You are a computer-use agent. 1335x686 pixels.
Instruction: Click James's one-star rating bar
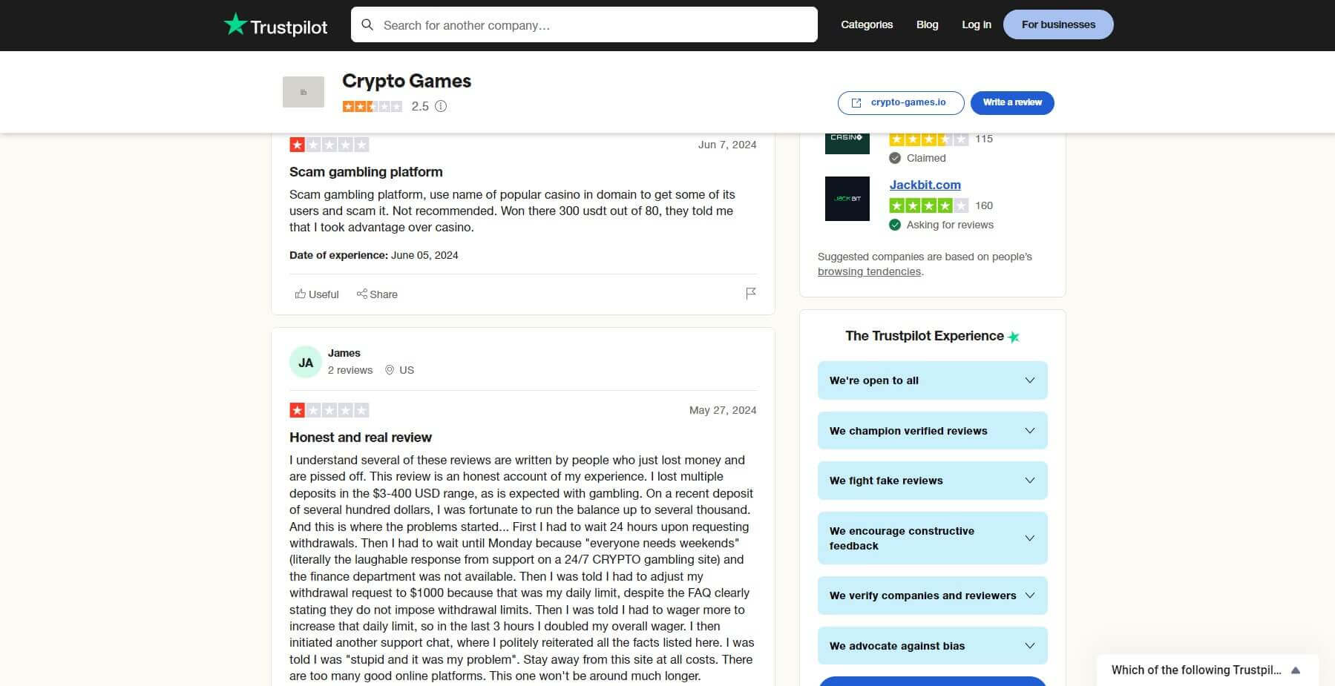pyautogui.click(x=329, y=409)
